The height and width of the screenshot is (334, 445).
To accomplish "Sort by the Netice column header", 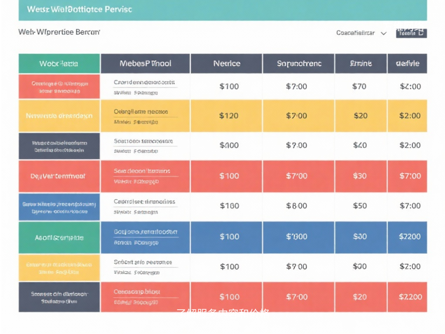I will tap(226, 63).
